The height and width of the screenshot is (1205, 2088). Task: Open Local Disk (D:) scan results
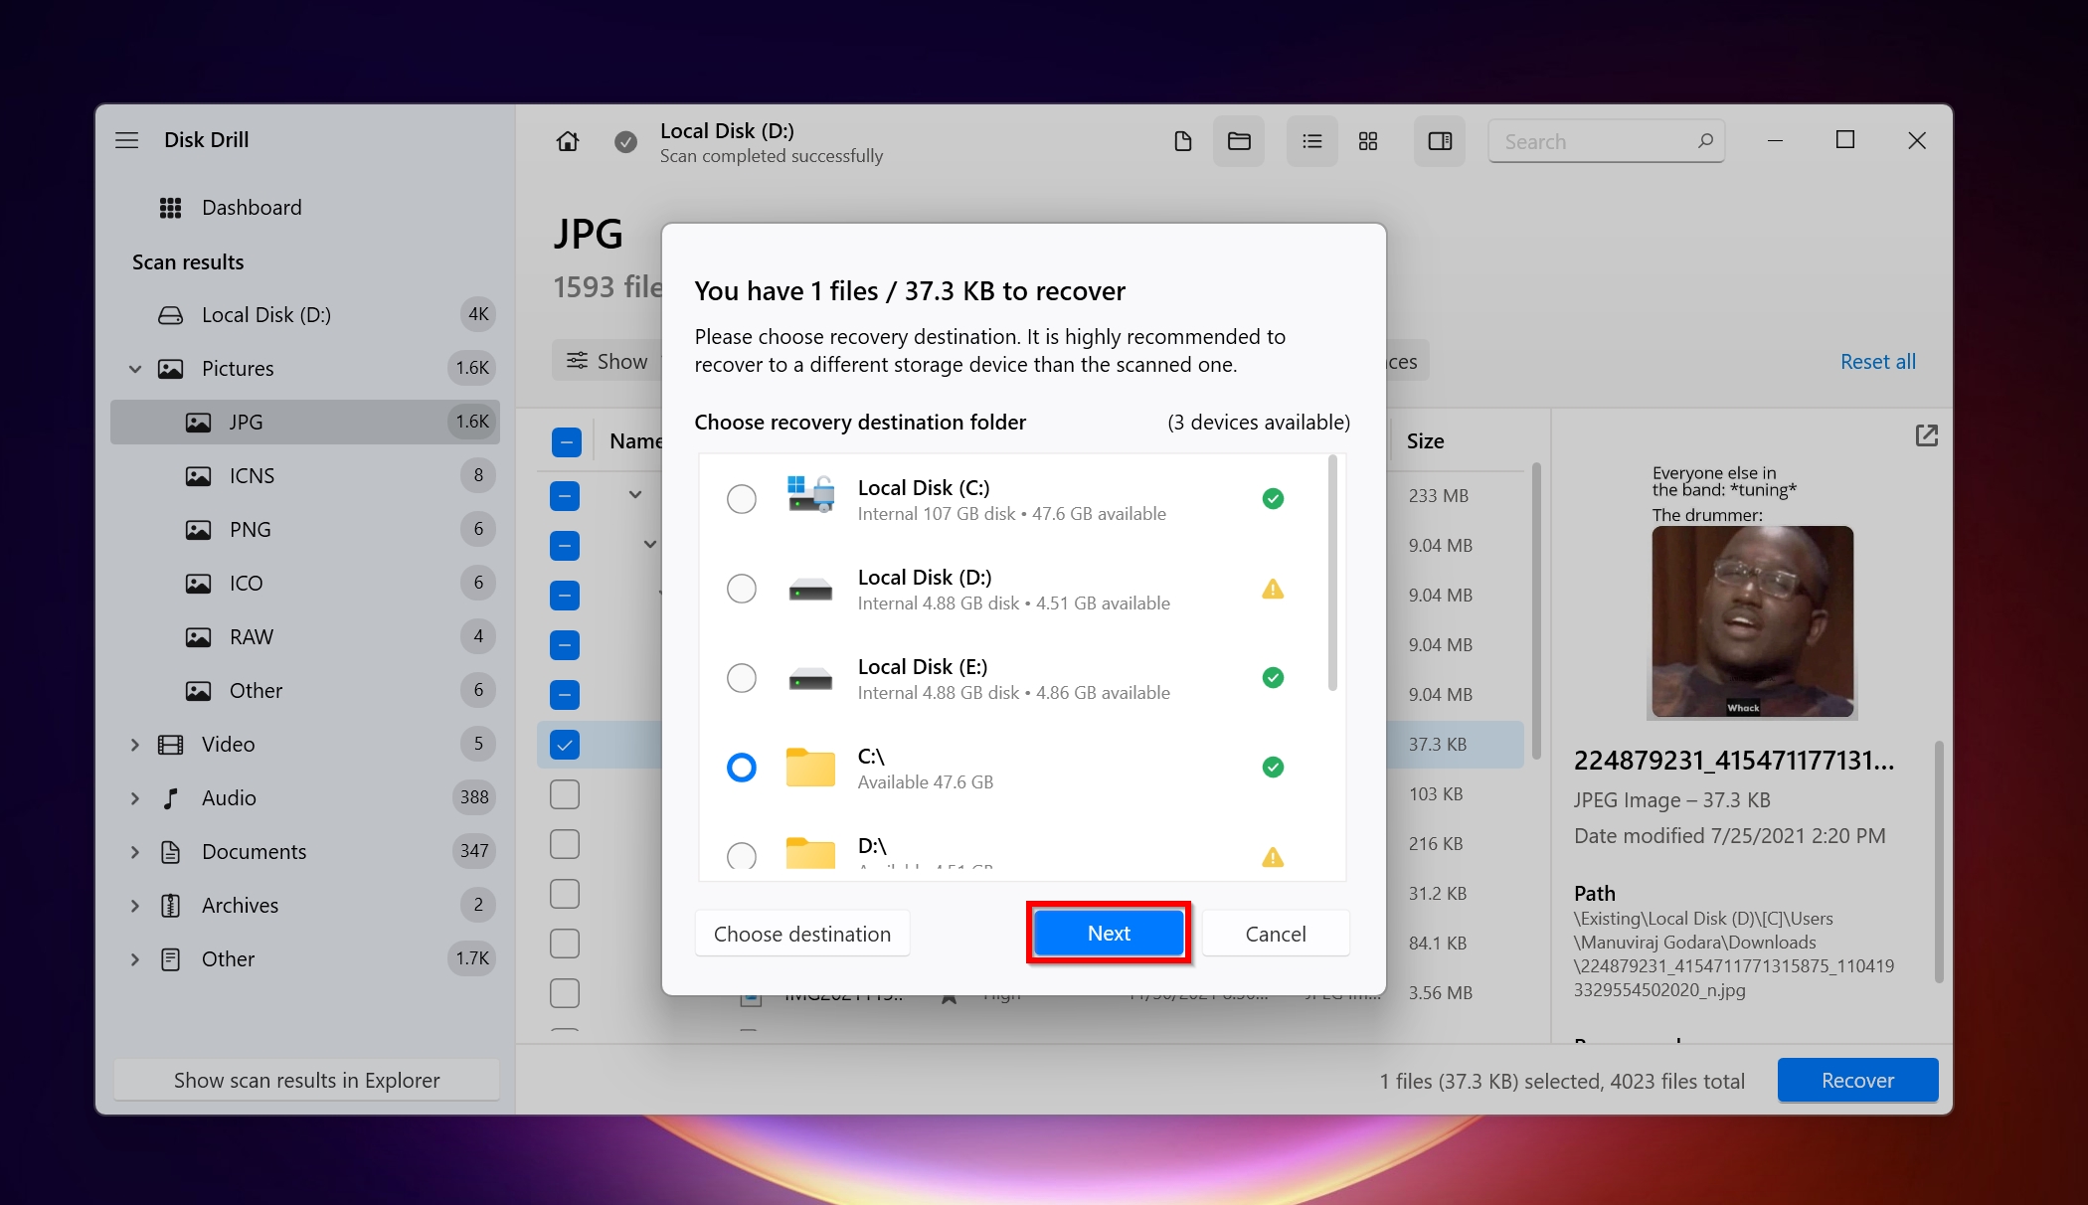point(305,315)
